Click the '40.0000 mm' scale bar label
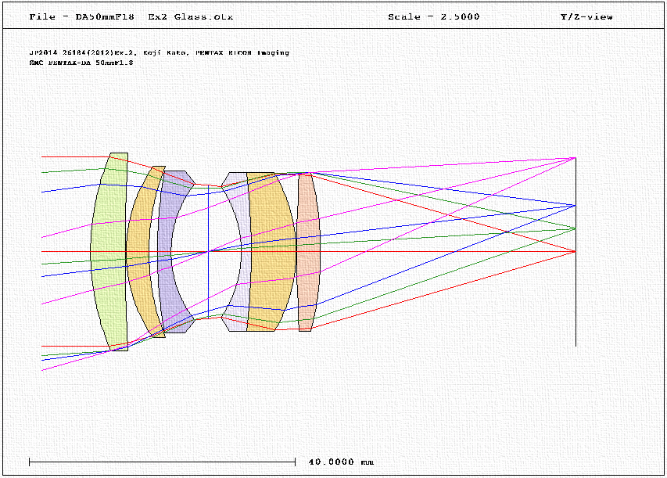Screen dimensions: 667x478 (341, 462)
